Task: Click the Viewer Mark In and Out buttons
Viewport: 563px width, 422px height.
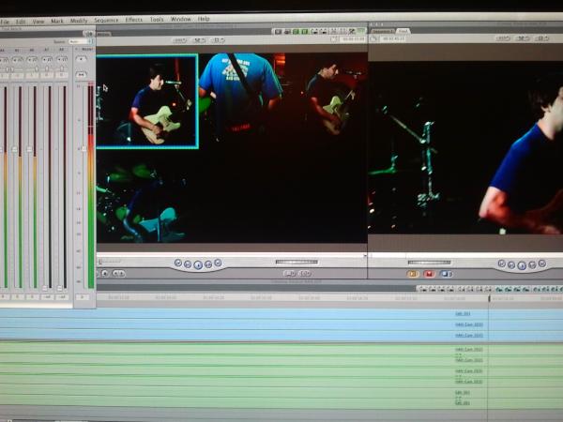Action: [x=118, y=274]
